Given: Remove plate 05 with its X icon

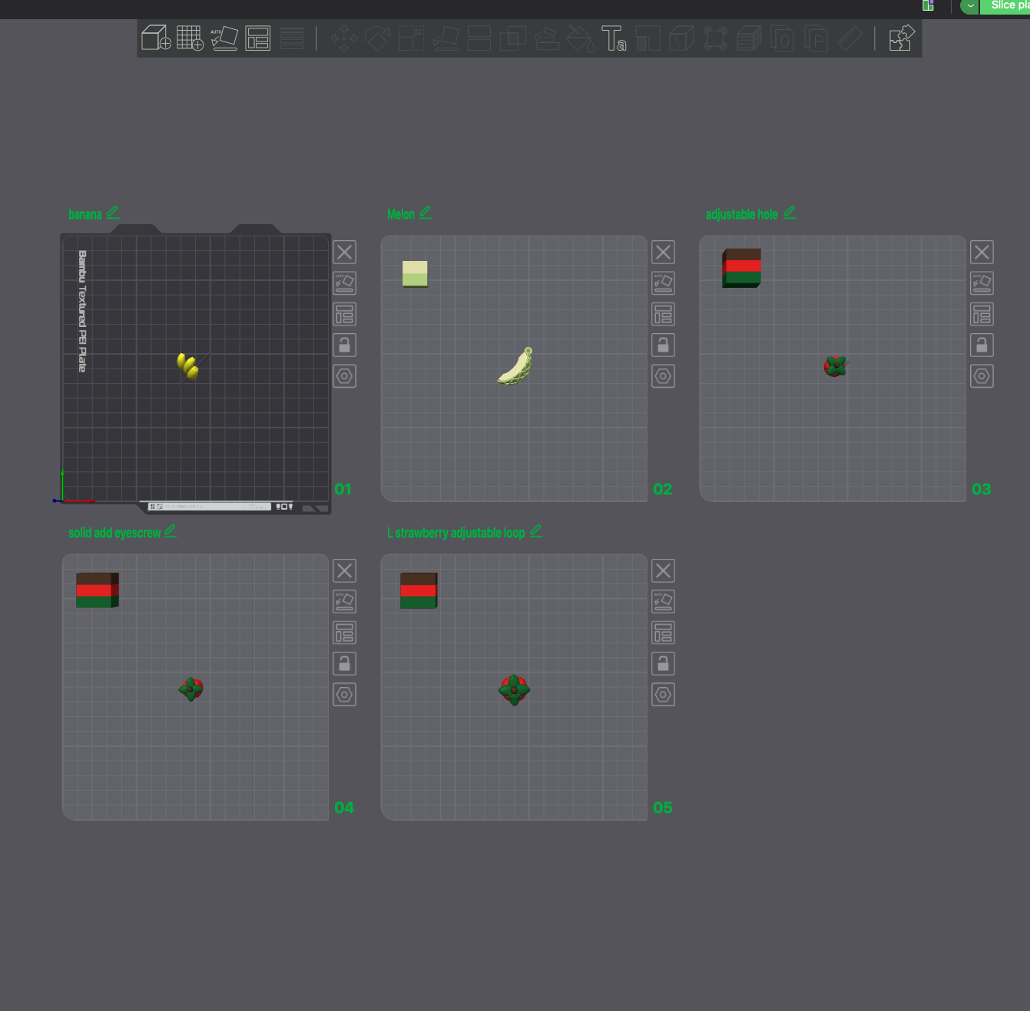Looking at the screenshot, I should point(664,570).
